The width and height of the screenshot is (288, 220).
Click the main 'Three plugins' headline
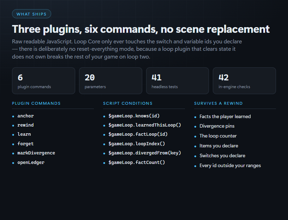pos(141,29)
